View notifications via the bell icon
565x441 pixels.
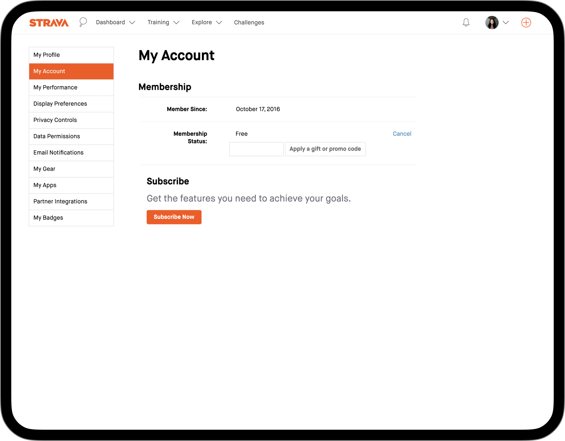point(466,23)
